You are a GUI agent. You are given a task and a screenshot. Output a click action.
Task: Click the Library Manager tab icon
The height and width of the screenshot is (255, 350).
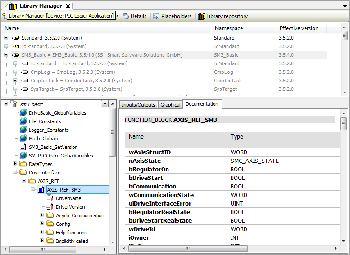pyautogui.click(x=13, y=6)
